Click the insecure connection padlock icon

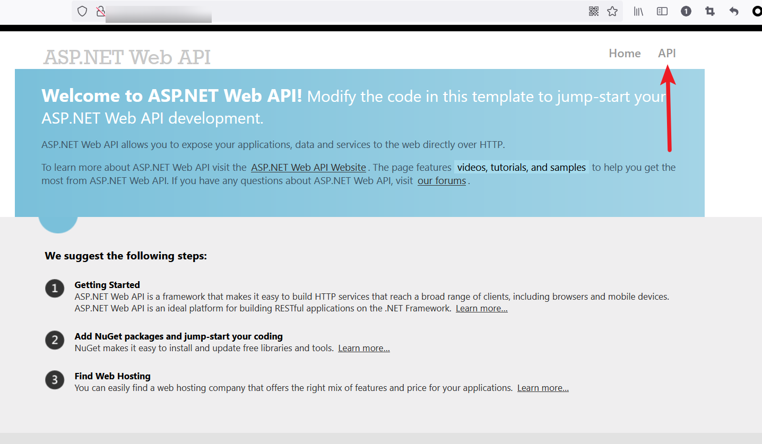click(100, 11)
